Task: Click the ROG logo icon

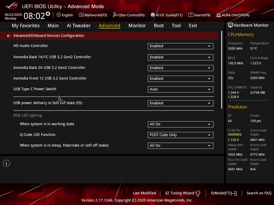Action: (12, 6)
